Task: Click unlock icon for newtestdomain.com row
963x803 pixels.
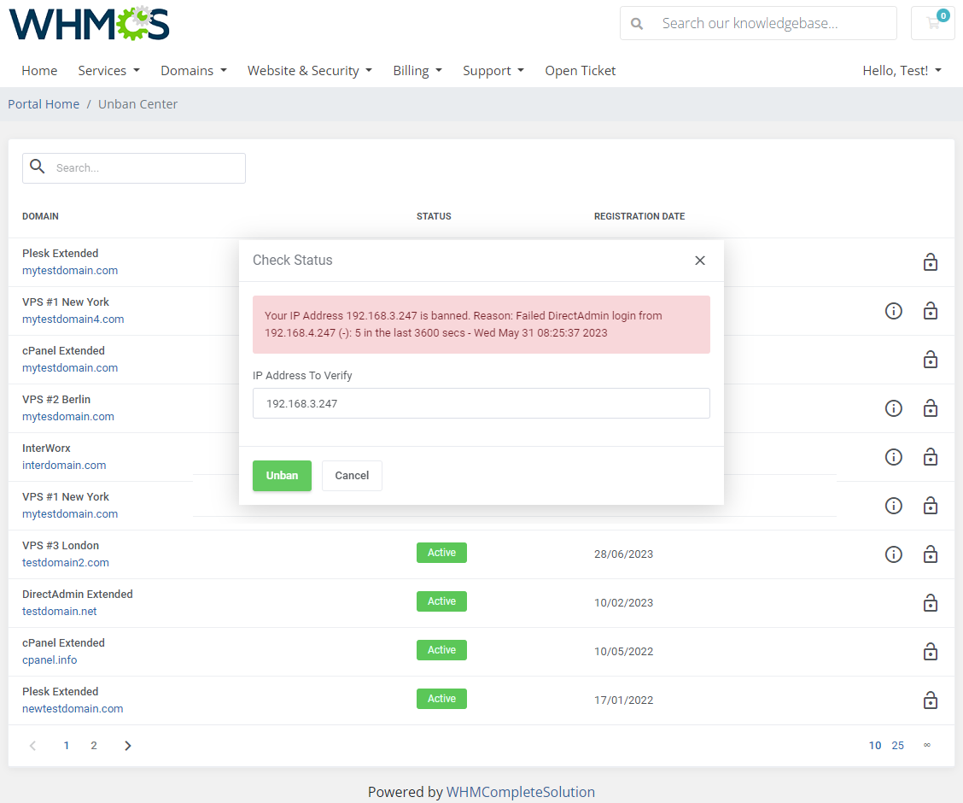Action: click(931, 700)
